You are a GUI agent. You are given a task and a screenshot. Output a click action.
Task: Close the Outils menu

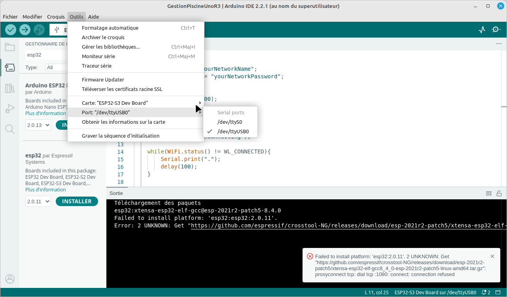pyautogui.click(x=76, y=17)
